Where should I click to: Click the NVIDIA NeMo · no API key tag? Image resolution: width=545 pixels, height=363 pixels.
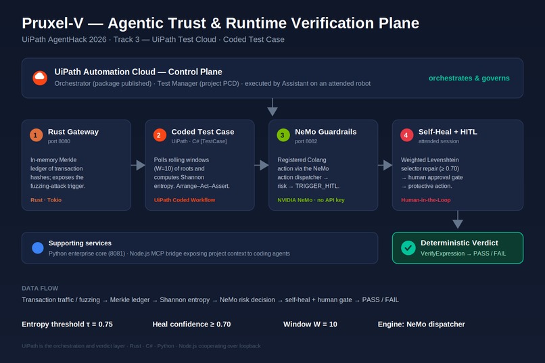pos(311,199)
